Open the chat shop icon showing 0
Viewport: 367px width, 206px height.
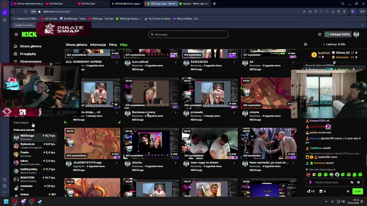click(322, 191)
